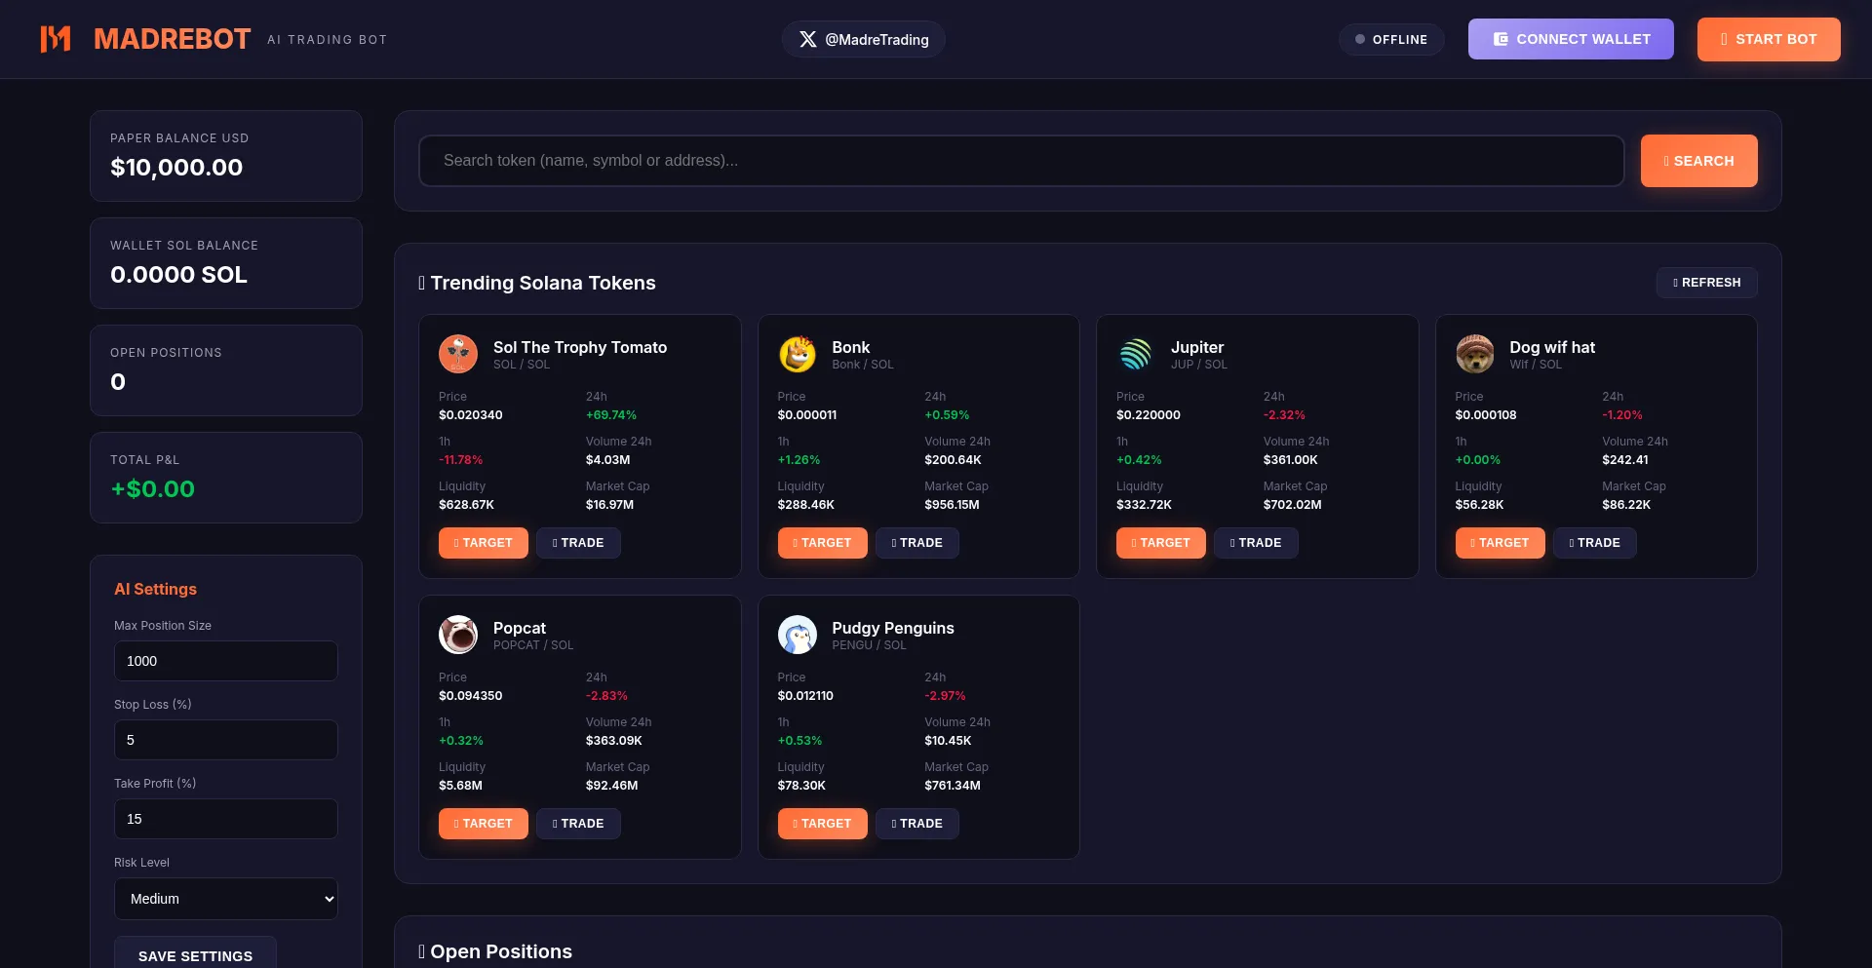Expand the Risk Level dropdown
The width and height of the screenshot is (1872, 968).
pyautogui.click(x=226, y=899)
